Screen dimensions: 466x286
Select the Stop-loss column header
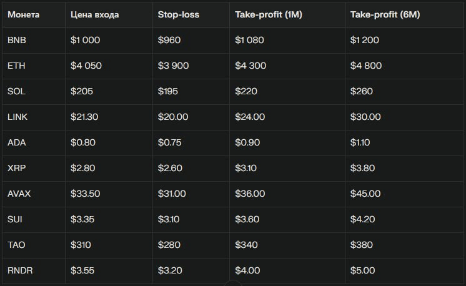click(x=178, y=14)
